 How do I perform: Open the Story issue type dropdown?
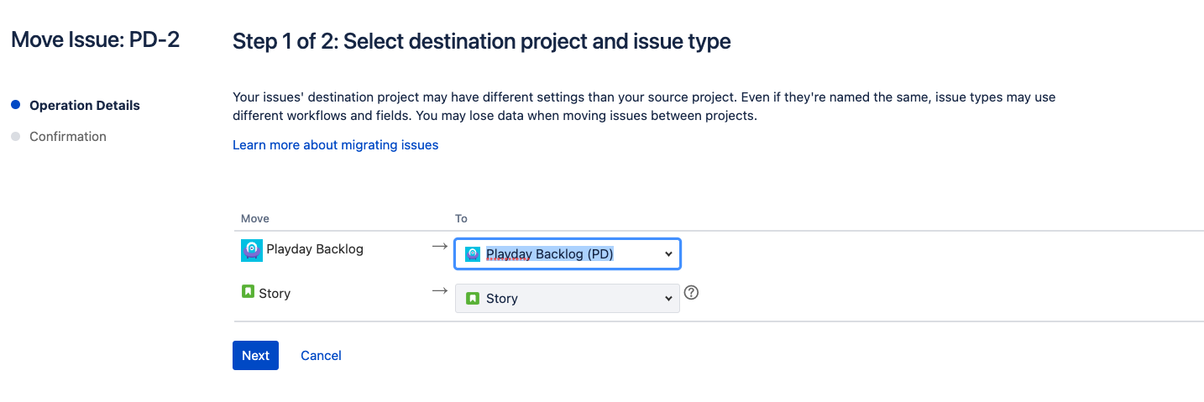tap(568, 298)
